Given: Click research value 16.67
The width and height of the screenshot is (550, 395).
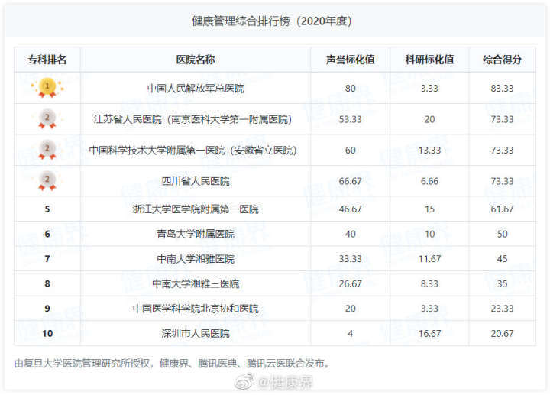Looking at the screenshot, I should (x=429, y=334).
